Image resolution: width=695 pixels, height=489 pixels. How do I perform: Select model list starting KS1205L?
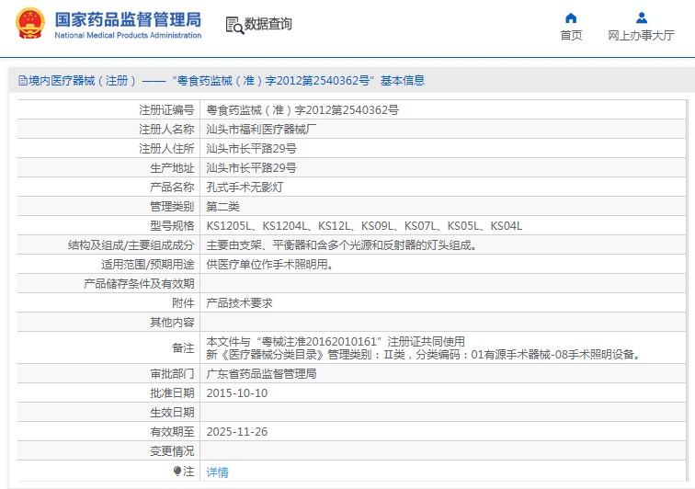point(364,226)
